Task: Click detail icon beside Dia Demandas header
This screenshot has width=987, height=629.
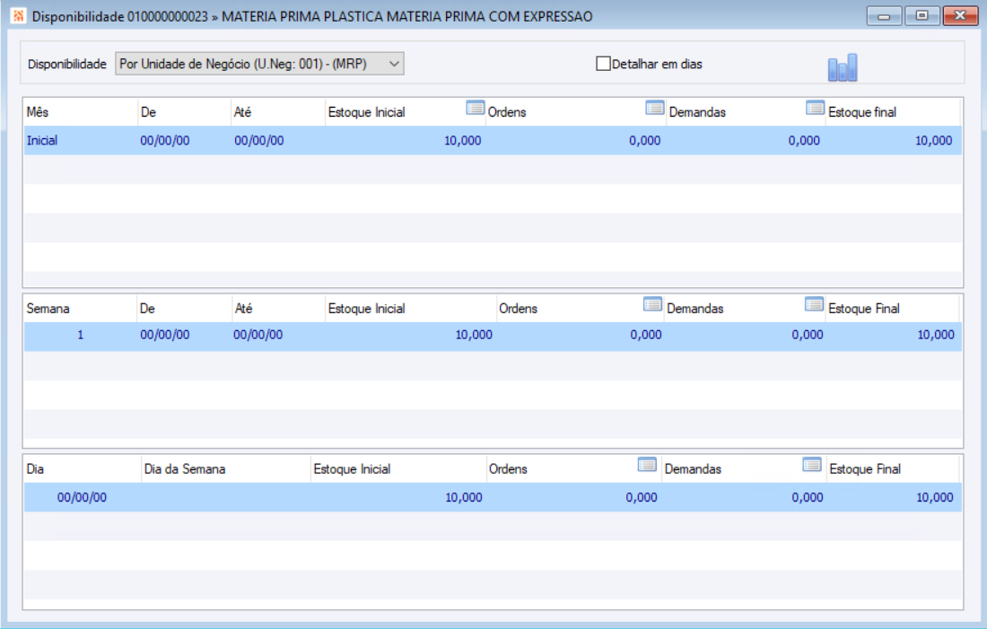Action: pyautogui.click(x=812, y=465)
